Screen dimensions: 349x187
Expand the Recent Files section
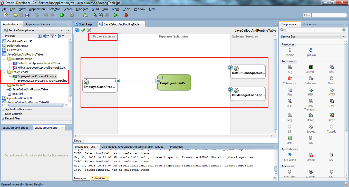[x=3, y=118]
